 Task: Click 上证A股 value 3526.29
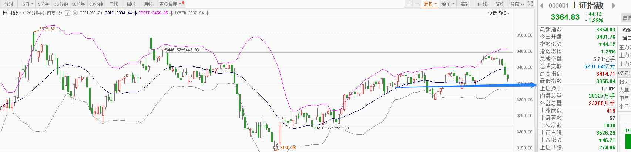pyautogui.click(x=605, y=133)
